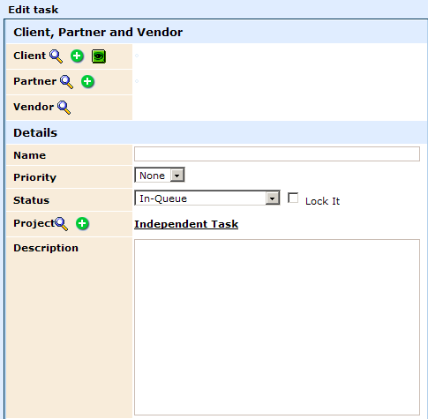
Task: Expand the Status dropdown arrow
Action: (273, 198)
